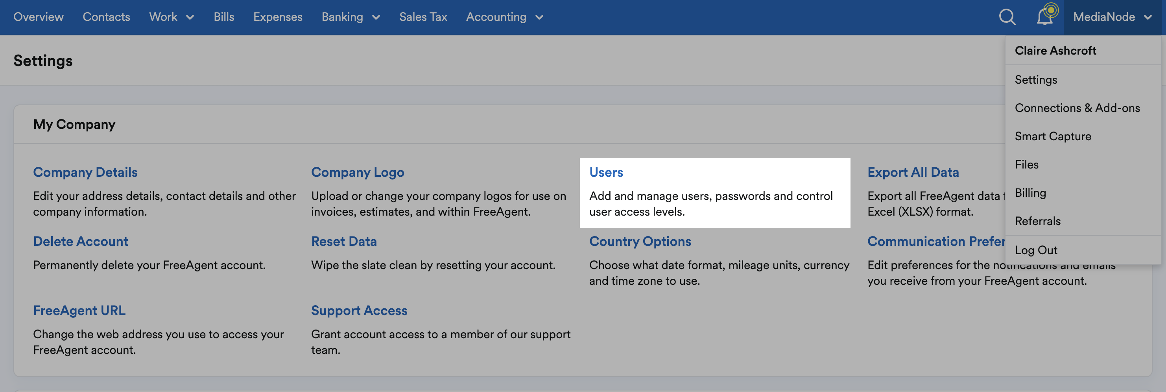
Task: Open Company Details link
Action: (x=85, y=172)
